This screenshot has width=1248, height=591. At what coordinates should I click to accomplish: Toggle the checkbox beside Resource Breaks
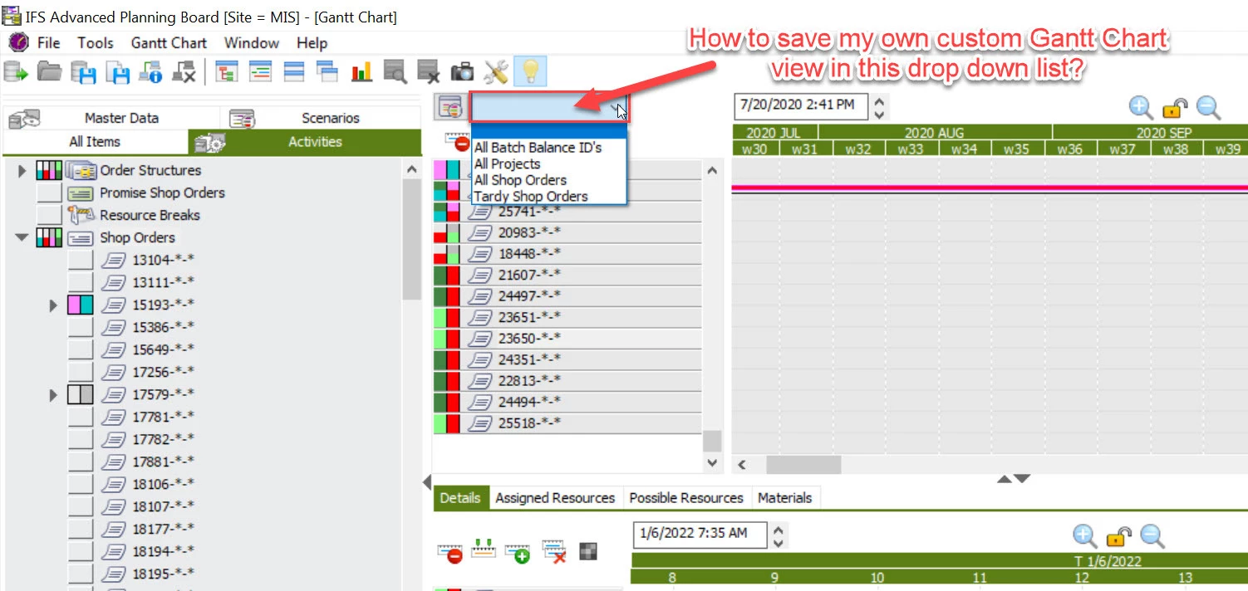(x=49, y=215)
